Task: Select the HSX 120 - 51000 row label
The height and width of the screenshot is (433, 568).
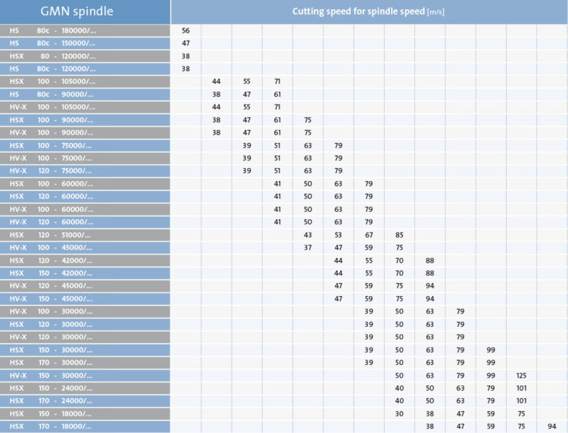Action: (85, 235)
